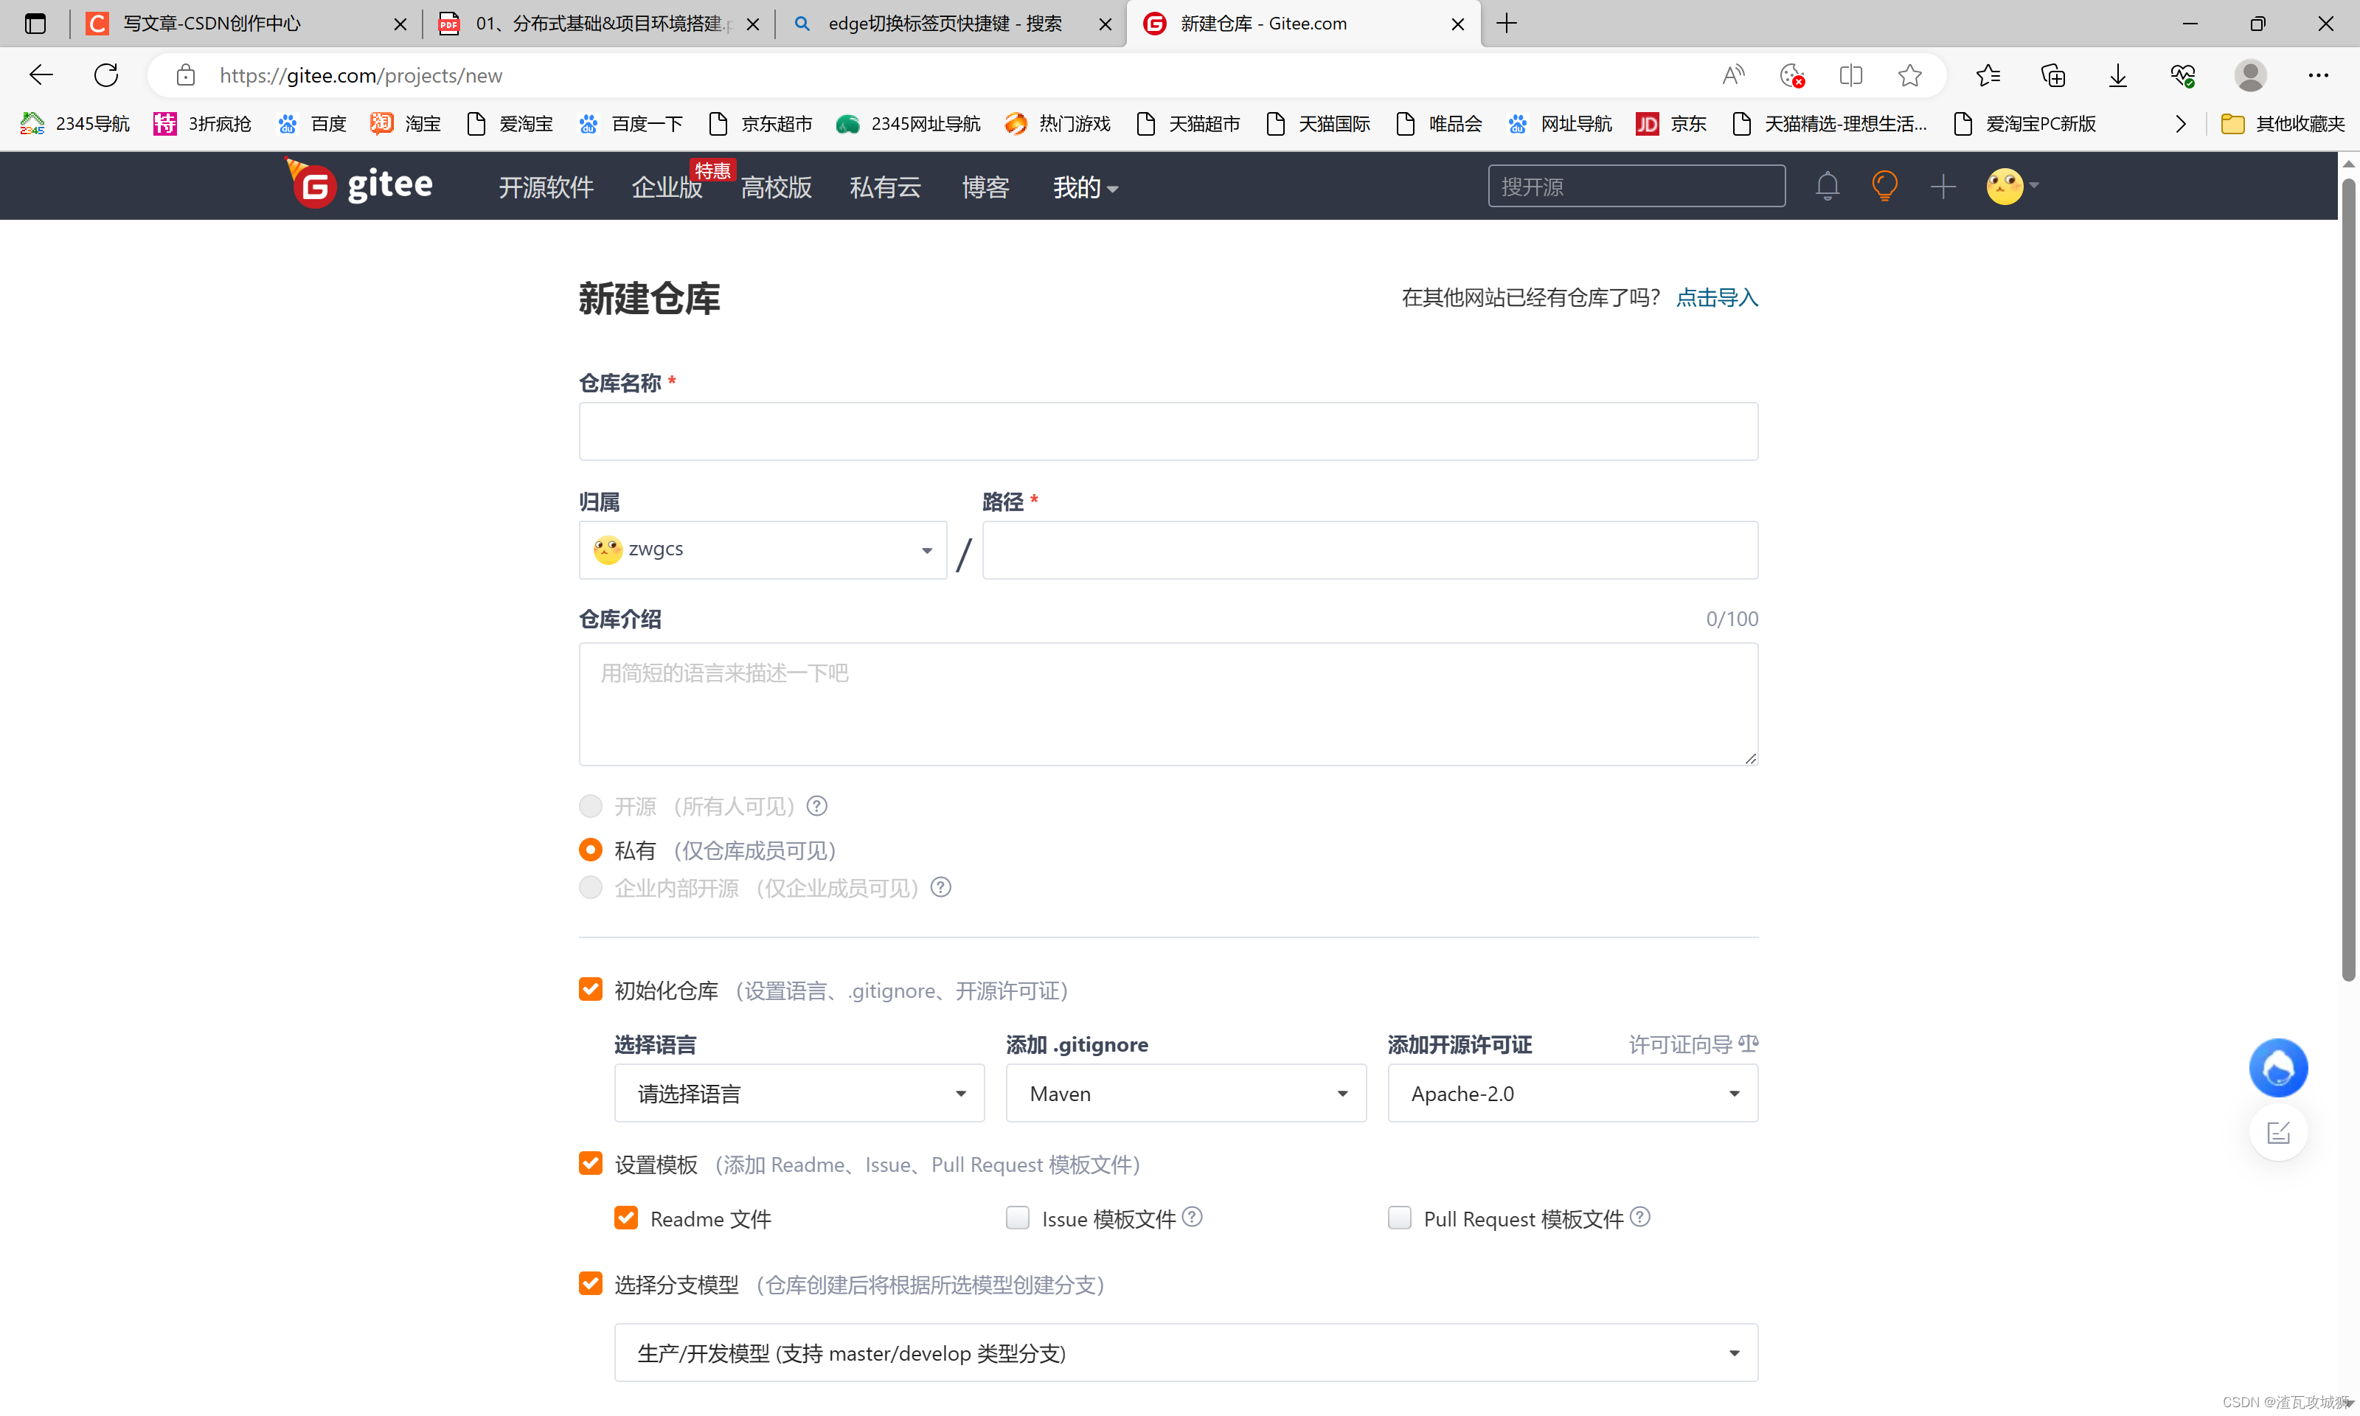The image size is (2360, 1416).
Task: Switch to the 写文章-CSDN创作中心 tab
Action: click(x=212, y=23)
